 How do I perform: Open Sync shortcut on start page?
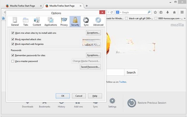tap(95, 105)
